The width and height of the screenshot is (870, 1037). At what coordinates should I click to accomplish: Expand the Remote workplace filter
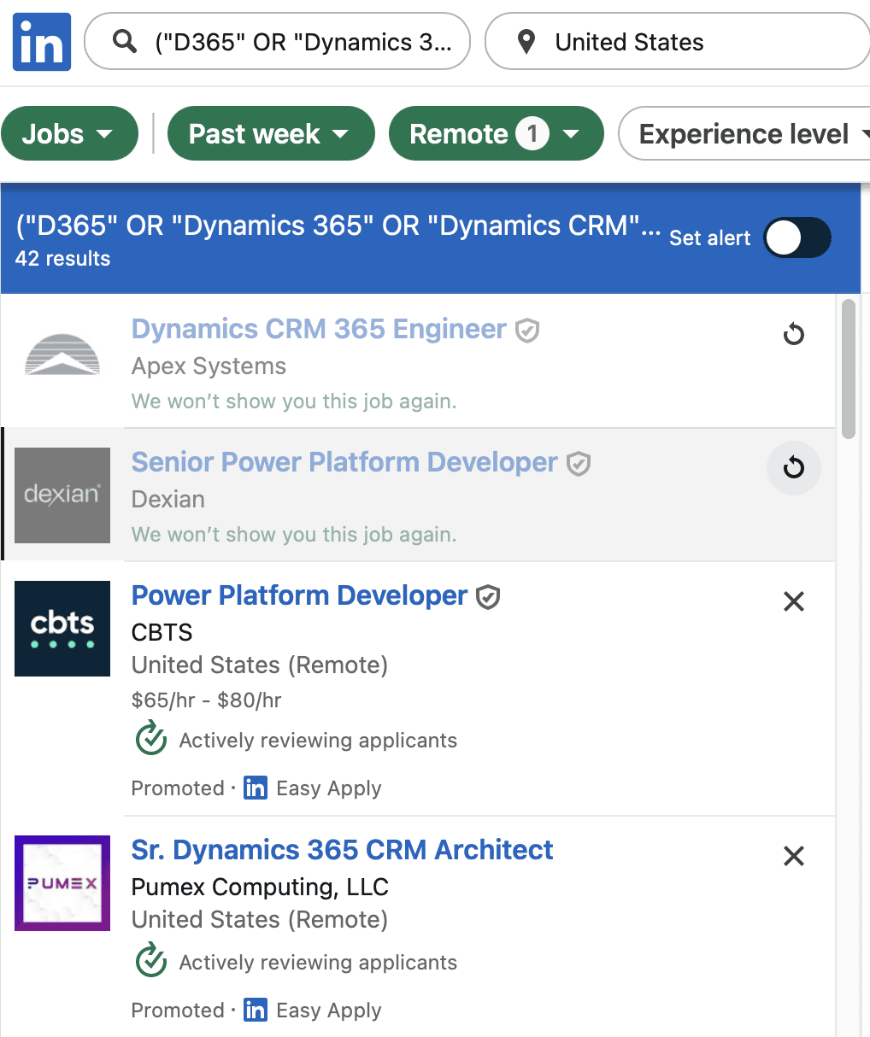pos(496,133)
